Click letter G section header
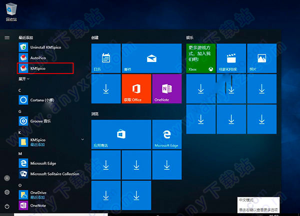Image resolution: width=300 pixels, height=216 pixels. [20, 111]
